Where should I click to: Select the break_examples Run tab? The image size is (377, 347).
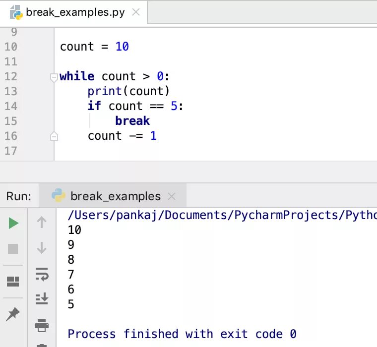pos(112,196)
